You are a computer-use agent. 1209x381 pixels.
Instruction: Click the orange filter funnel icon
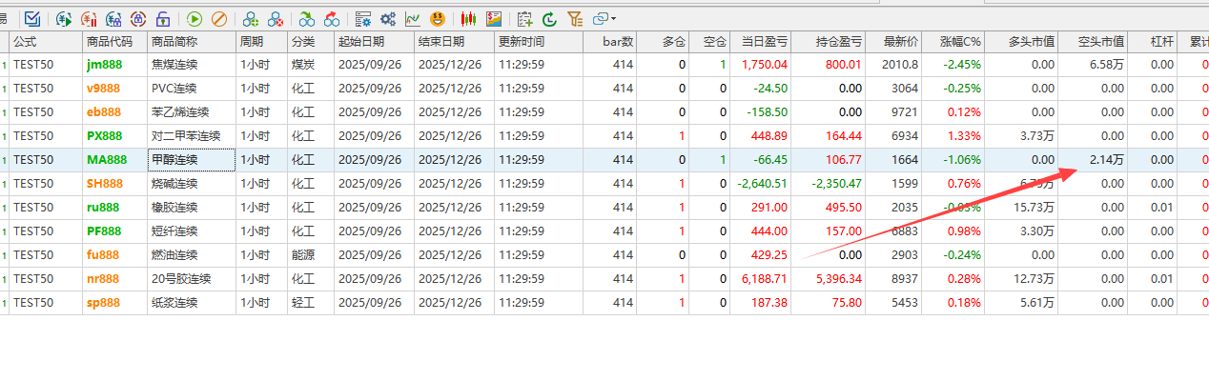coord(574,18)
